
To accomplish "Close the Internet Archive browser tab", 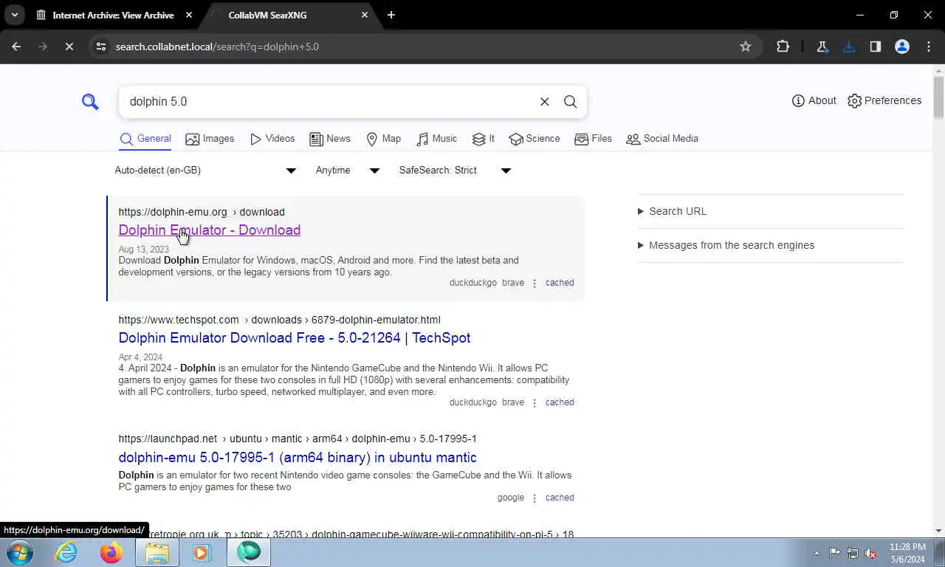I will pyautogui.click(x=189, y=15).
